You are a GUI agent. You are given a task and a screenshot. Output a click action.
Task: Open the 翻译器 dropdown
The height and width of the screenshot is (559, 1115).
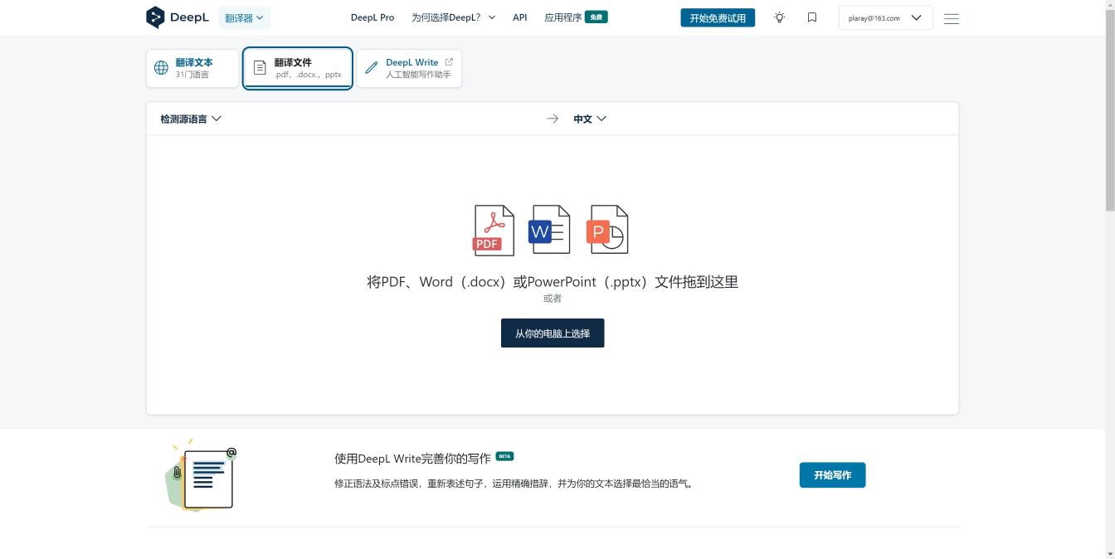coord(244,17)
